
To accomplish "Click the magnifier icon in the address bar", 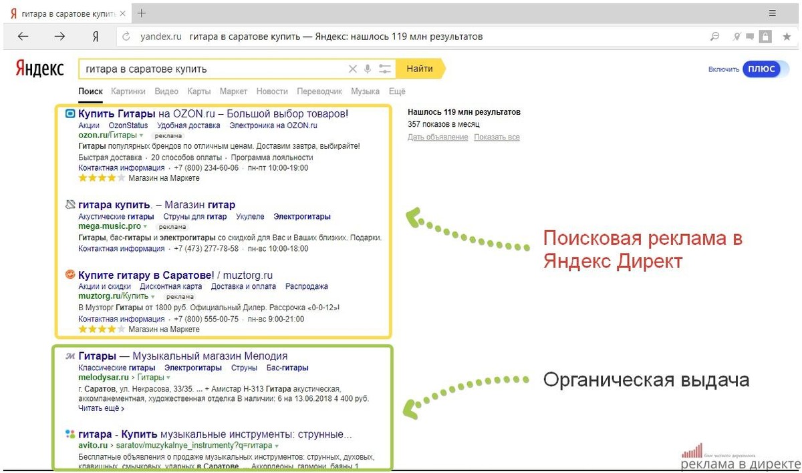I will click(x=715, y=37).
